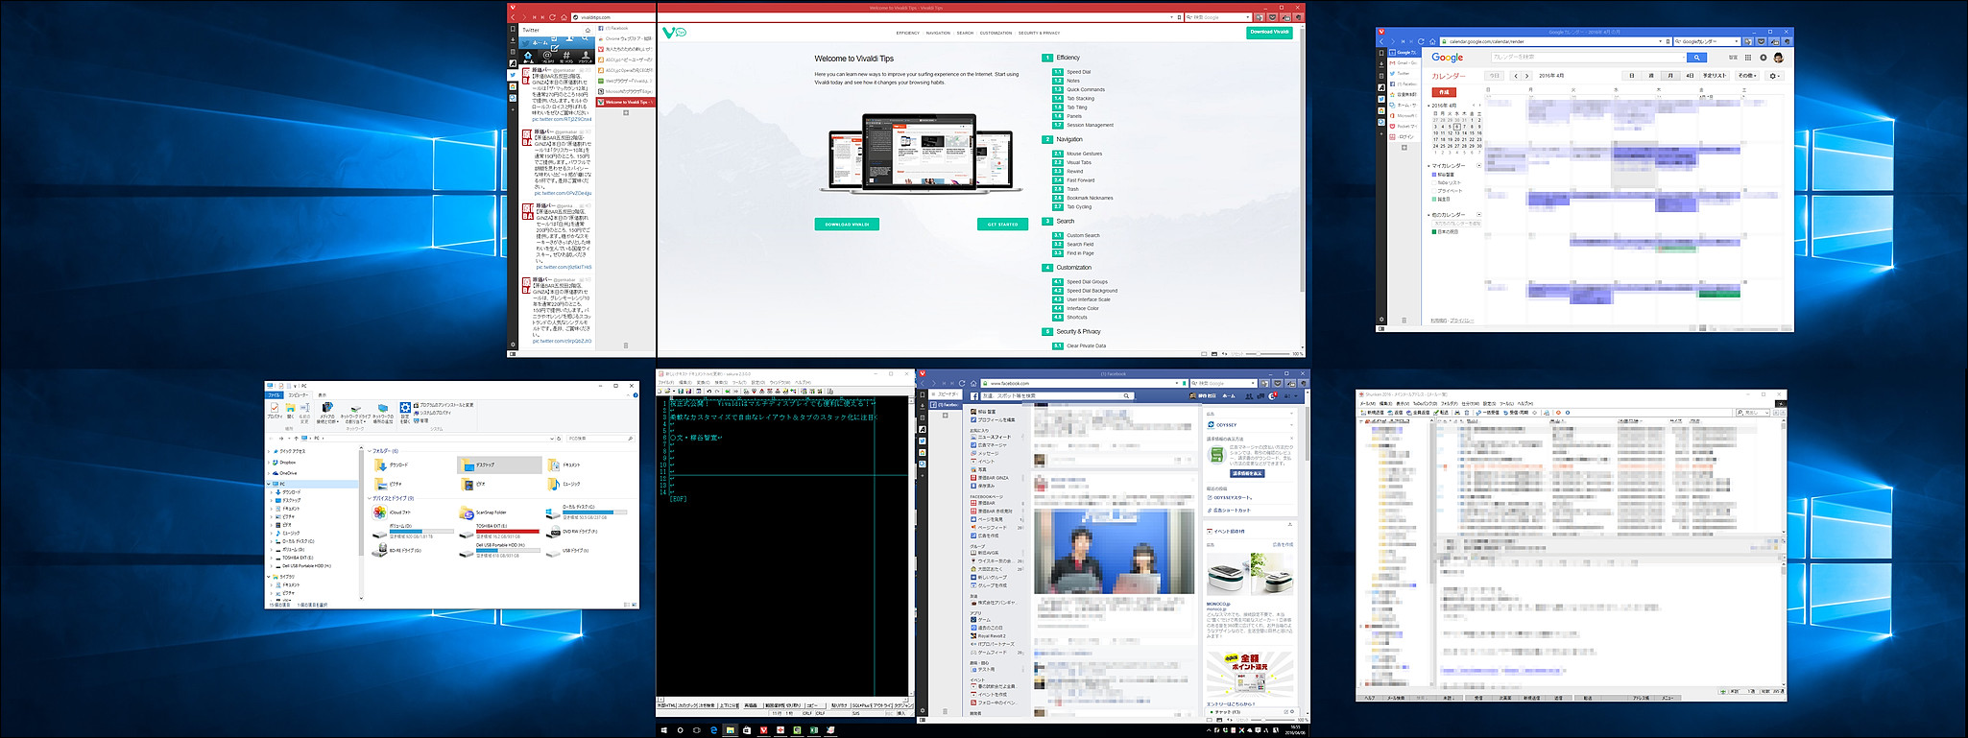Collapse the マイカレンダー section

1428,166
